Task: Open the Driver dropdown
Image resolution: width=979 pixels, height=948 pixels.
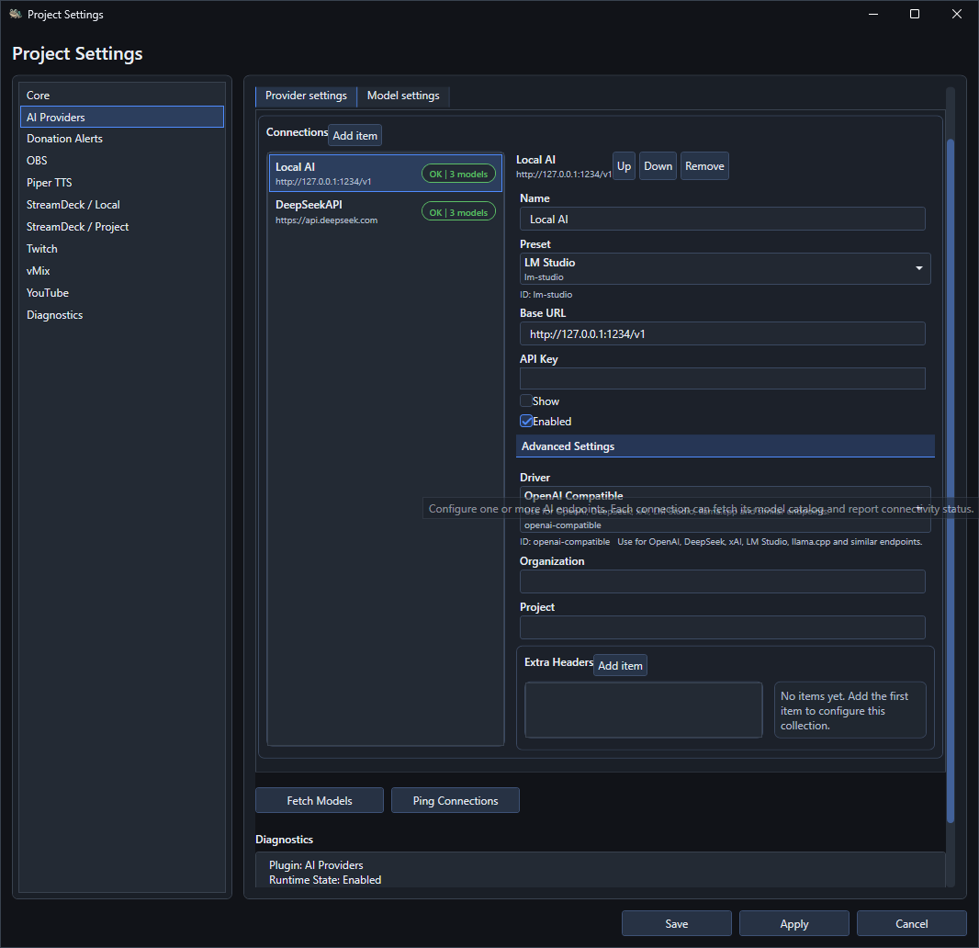Action: point(725,510)
